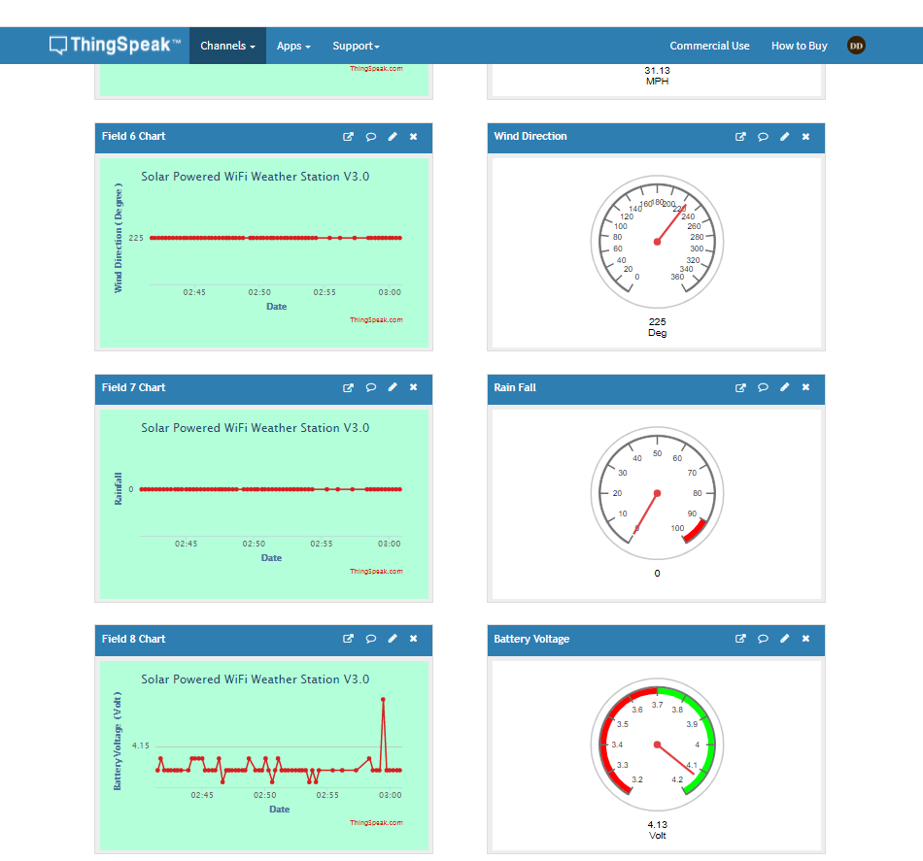Click the ThingSpeak logo

pyautogui.click(x=115, y=46)
